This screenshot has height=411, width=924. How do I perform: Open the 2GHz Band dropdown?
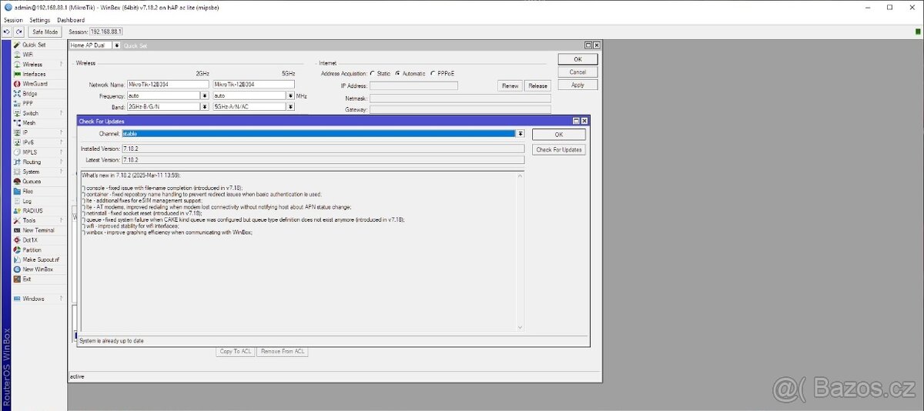tap(205, 107)
